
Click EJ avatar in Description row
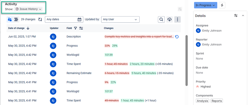[53, 37]
